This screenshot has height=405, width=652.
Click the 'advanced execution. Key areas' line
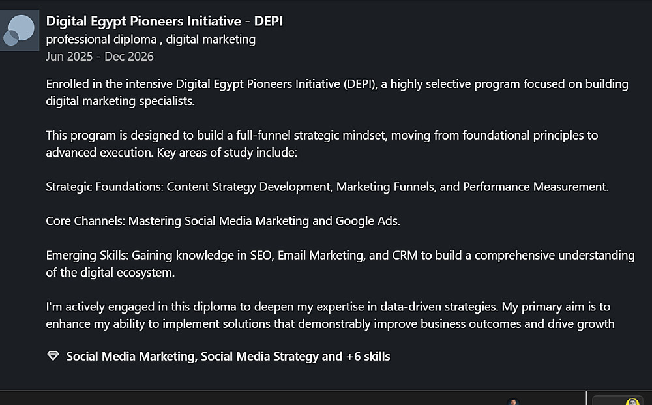pos(171,152)
